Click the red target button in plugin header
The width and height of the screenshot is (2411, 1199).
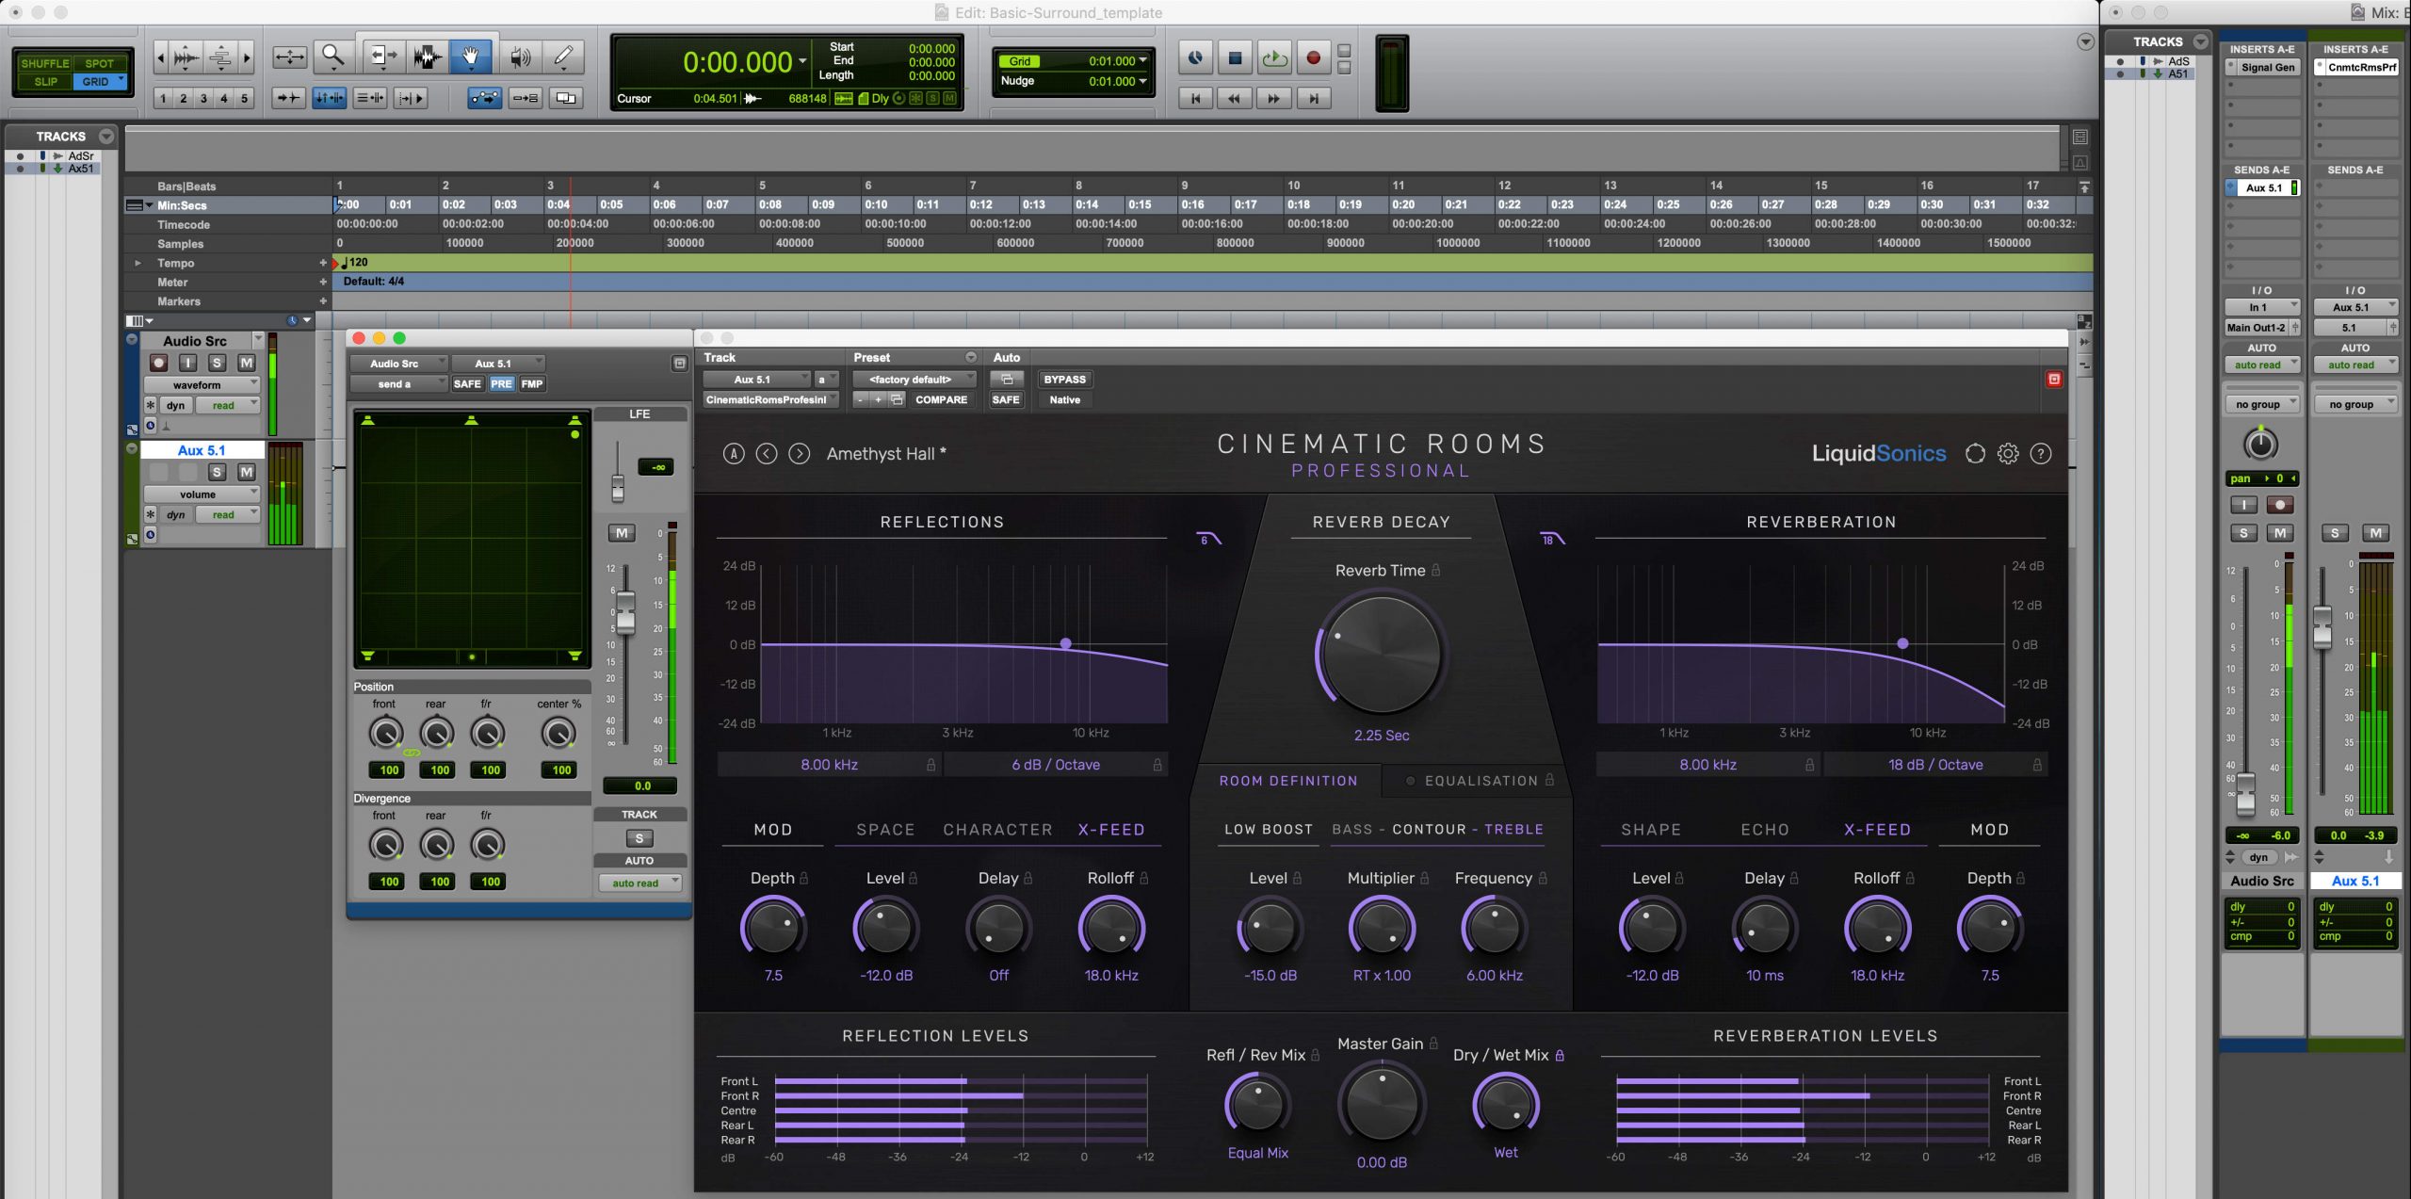point(2054,380)
